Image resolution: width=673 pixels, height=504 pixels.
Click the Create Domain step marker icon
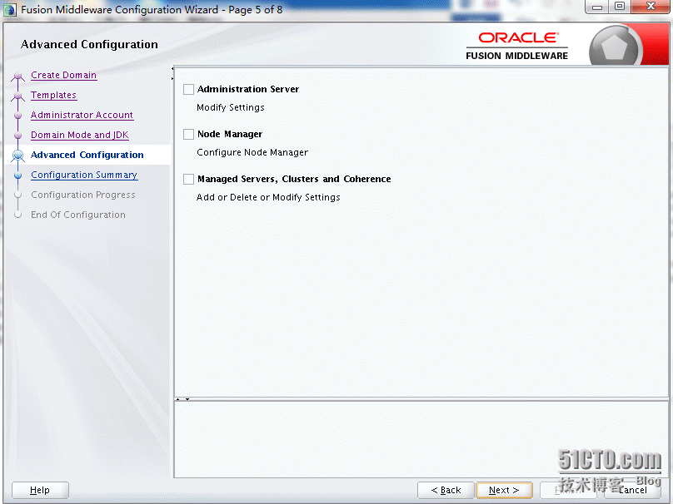pos(18,77)
